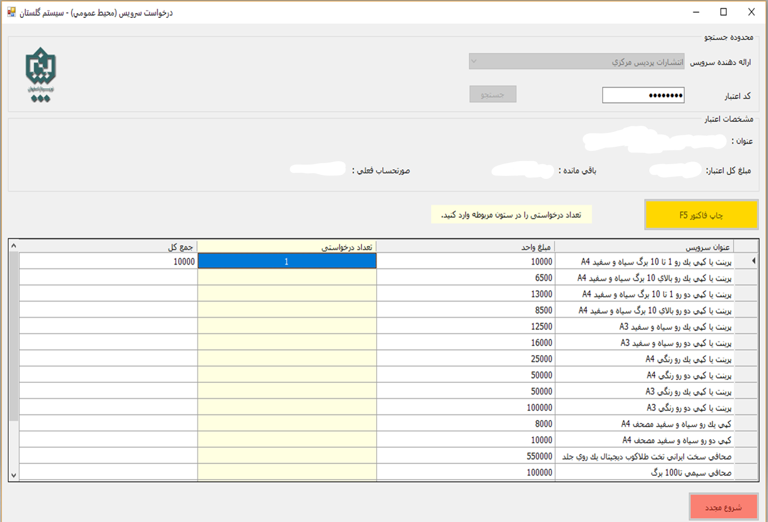The height and width of the screenshot is (522, 768).
Task: Click the yellow چاپ فاکتور F5 button
Action: [701, 215]
